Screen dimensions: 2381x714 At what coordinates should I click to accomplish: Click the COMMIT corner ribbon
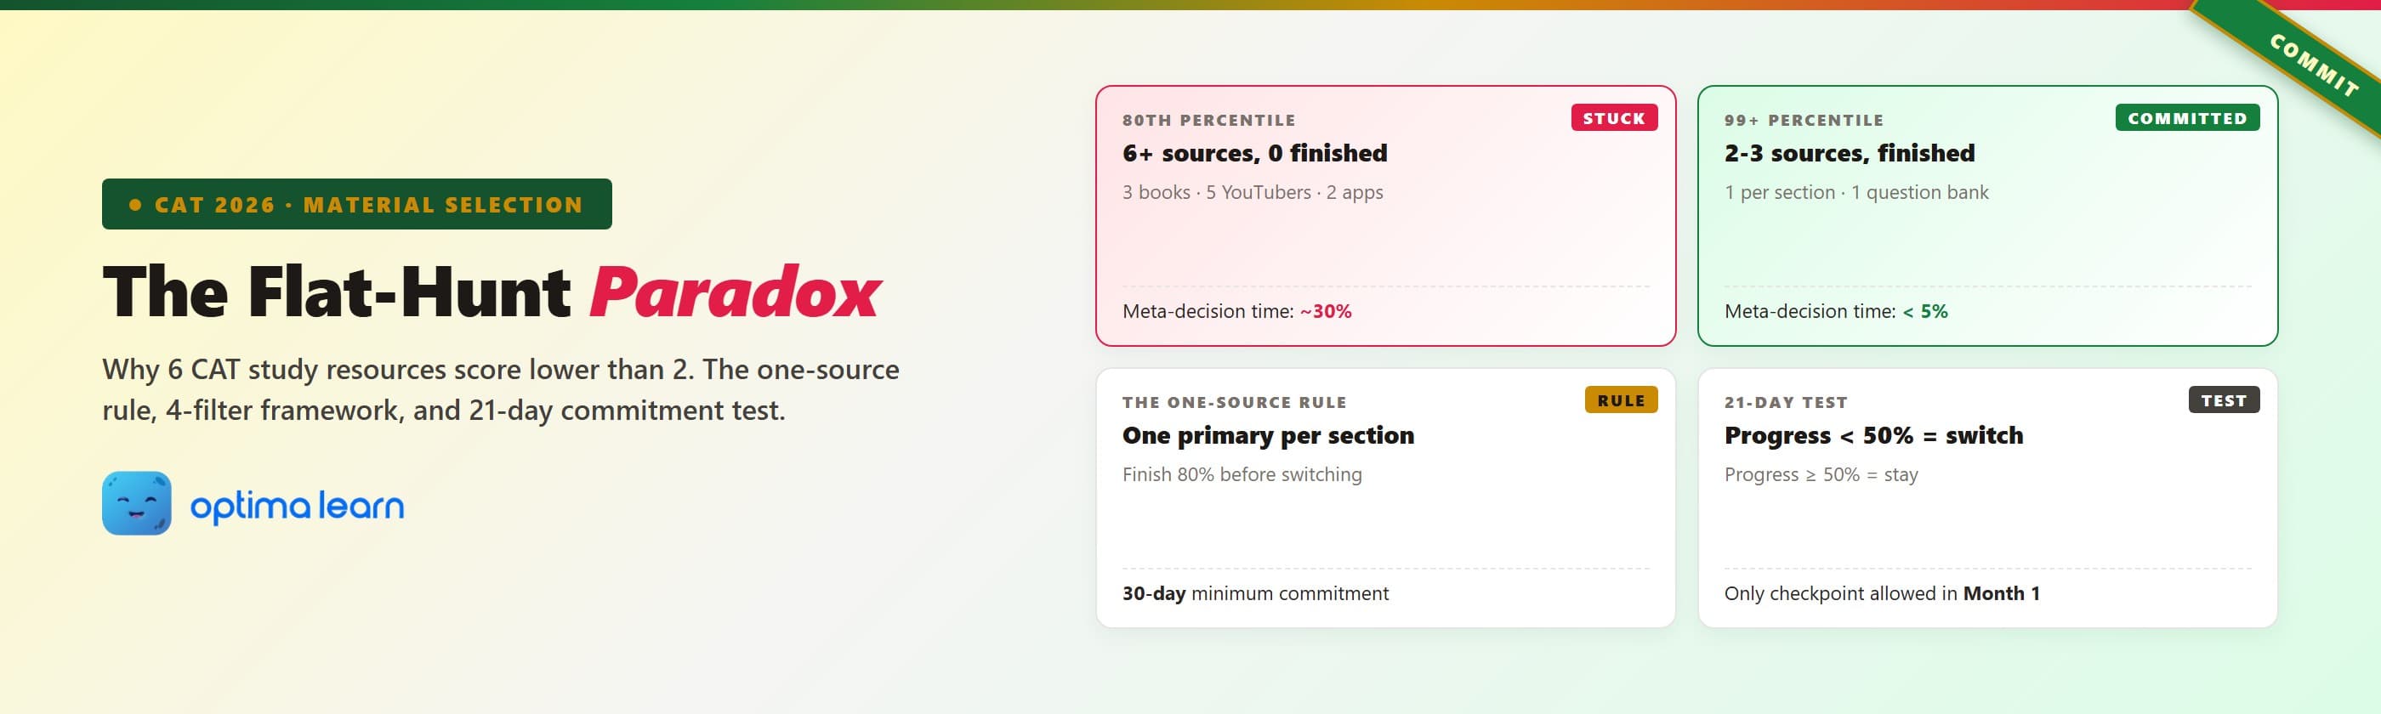coord(2311,65)
